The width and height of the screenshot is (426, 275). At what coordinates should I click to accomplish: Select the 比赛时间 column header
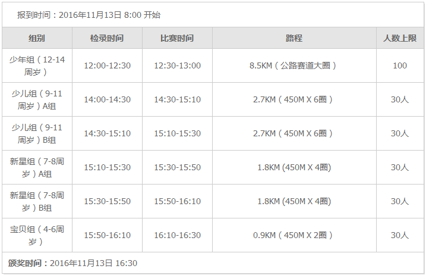point(177,38)
